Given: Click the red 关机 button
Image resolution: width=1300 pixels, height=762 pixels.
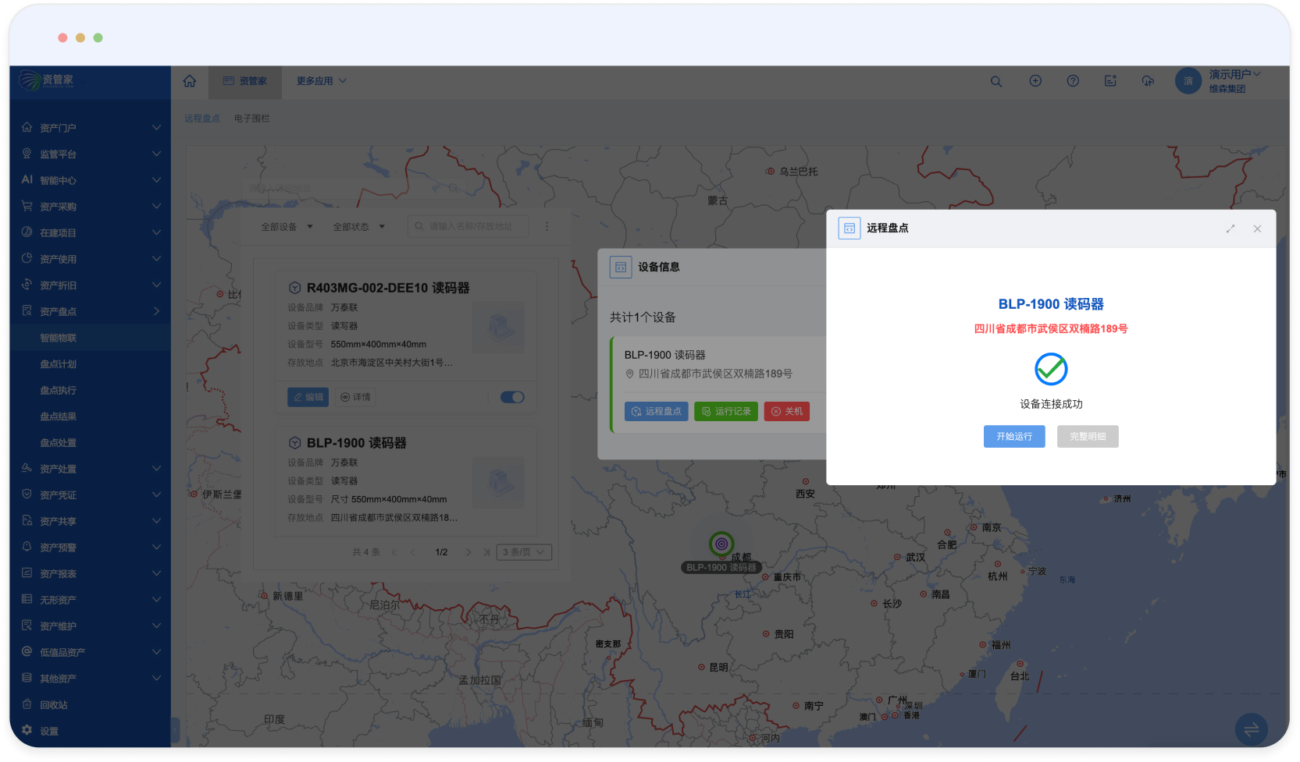Looking at the screenshot, I should tap(787, 412).
